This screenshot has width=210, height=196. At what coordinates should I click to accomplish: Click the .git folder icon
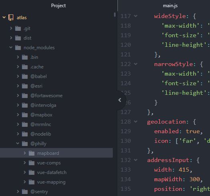tap(18, 28)
